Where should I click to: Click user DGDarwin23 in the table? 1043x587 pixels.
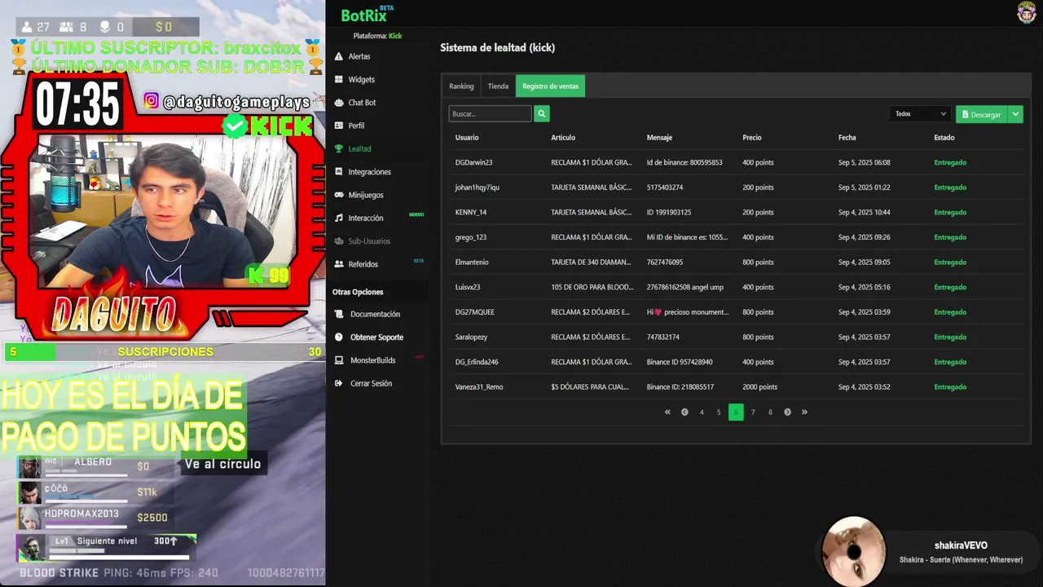(473, 162)
